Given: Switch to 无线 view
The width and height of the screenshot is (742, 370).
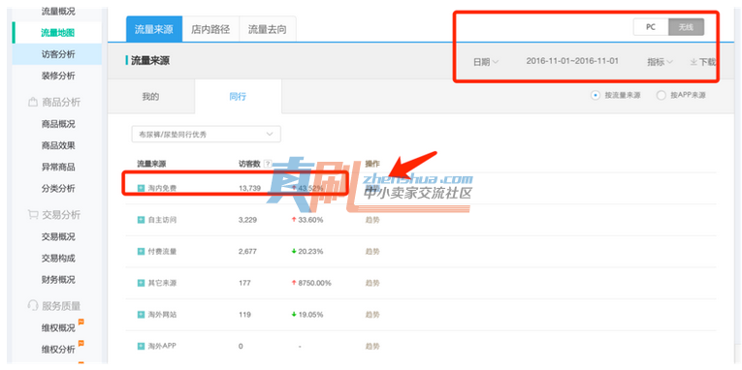Looking at the screenshot, I should (x=686, y=27).
